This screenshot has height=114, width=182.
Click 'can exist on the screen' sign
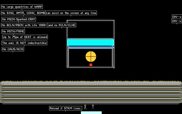(x=71, y=13)
